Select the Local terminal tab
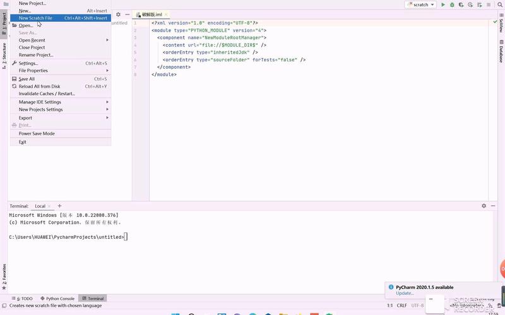505x315 pixels. click(x=40, y=206)
